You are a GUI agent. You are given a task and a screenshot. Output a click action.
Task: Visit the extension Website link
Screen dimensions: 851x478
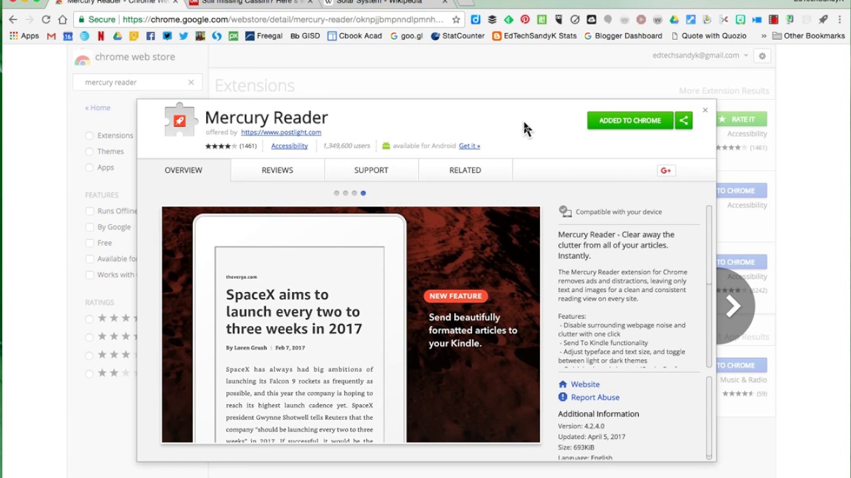point(585,384)
